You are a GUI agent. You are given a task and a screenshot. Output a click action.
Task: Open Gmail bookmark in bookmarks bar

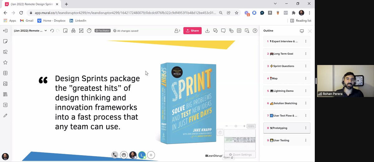[26, 21]
